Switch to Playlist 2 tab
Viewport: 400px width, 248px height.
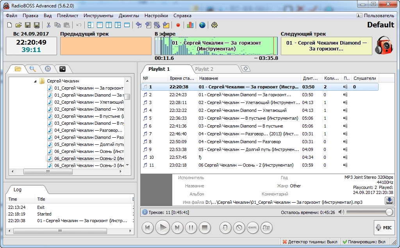point(204,69)
